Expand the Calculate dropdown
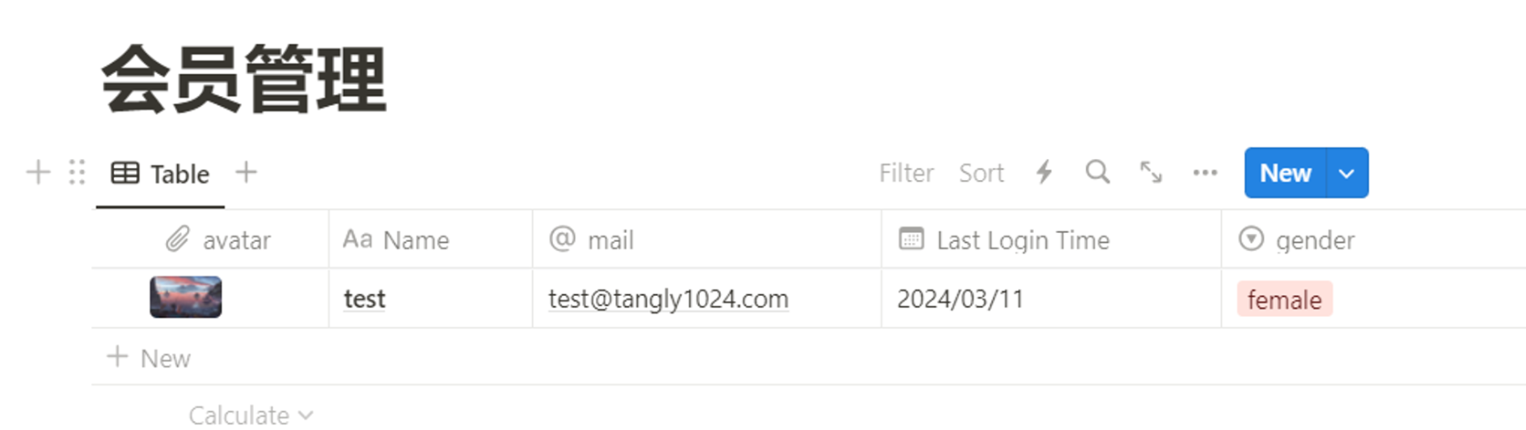 250,415
